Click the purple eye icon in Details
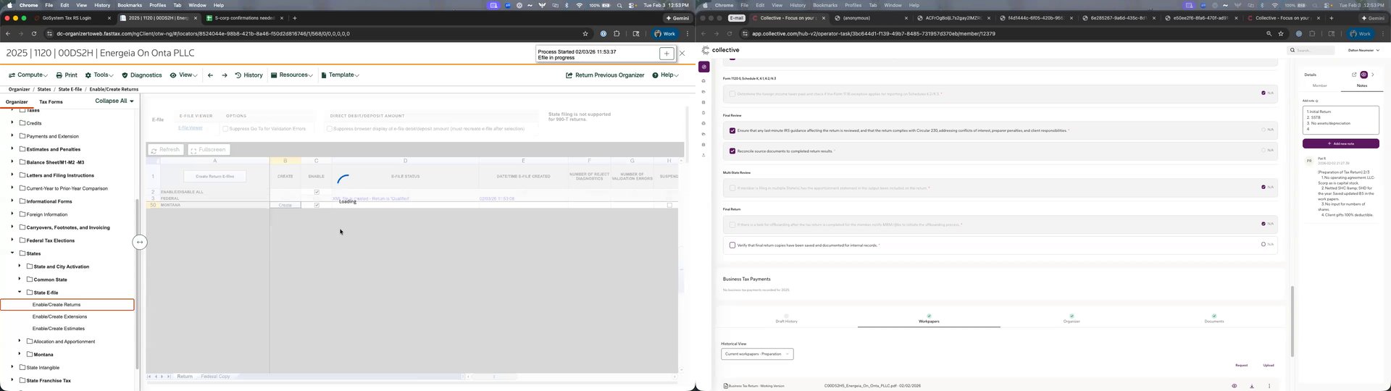 (x=1363, y=75)
